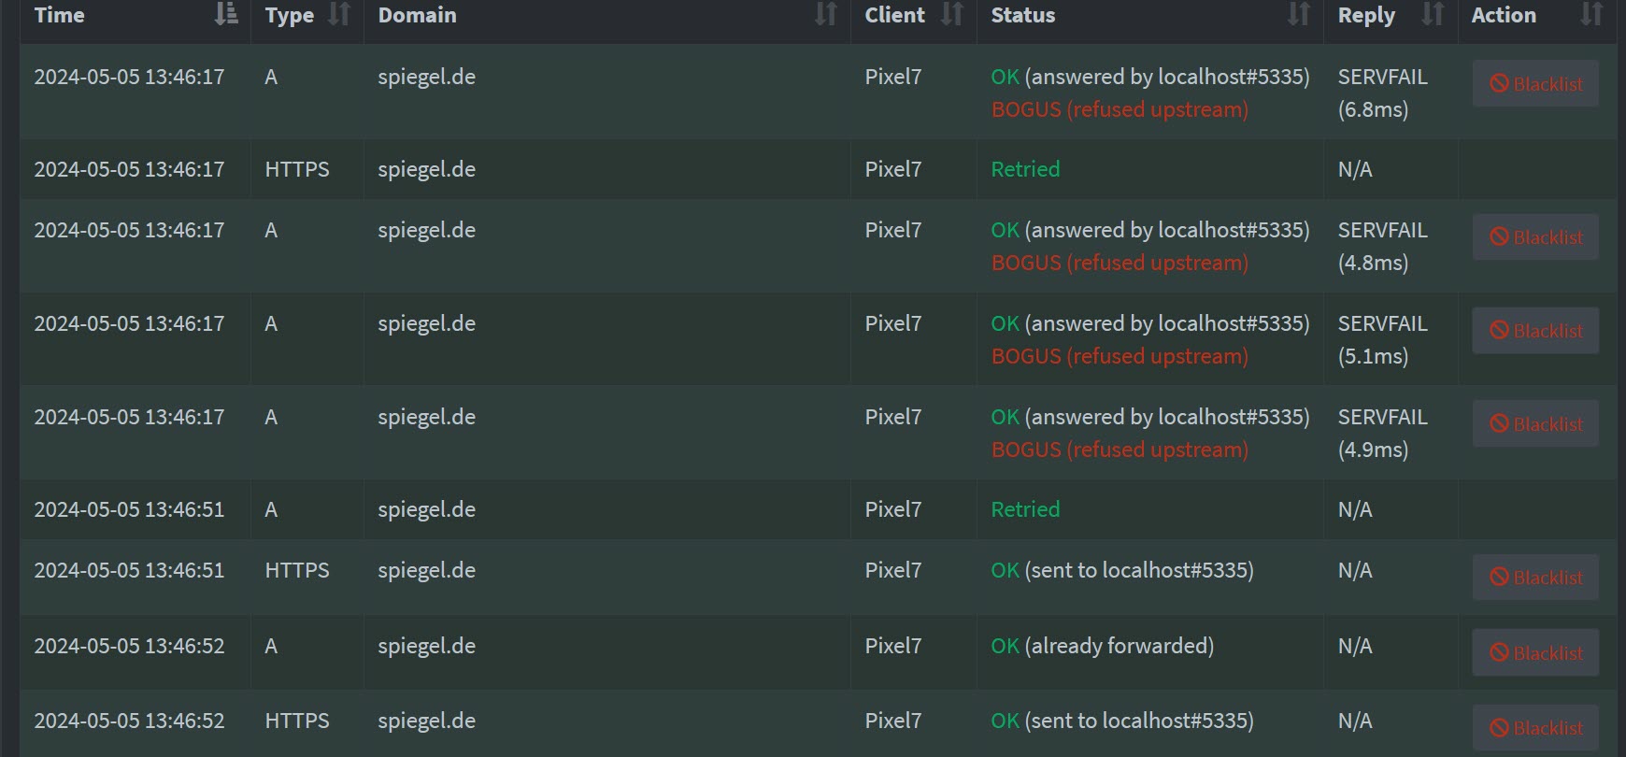Blacklist the query with 4.8ms SERVFAIL reply
1626x757 pixels.
[x=1535, y=237]
